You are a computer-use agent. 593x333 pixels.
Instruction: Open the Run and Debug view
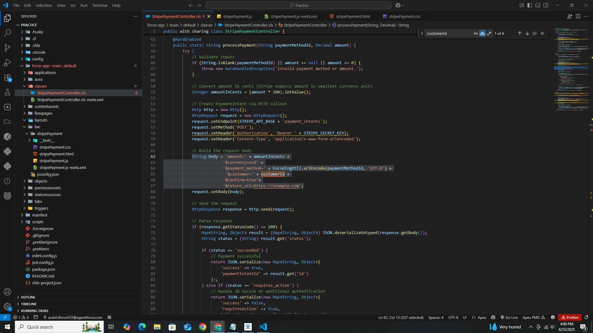tap(7, 63)
